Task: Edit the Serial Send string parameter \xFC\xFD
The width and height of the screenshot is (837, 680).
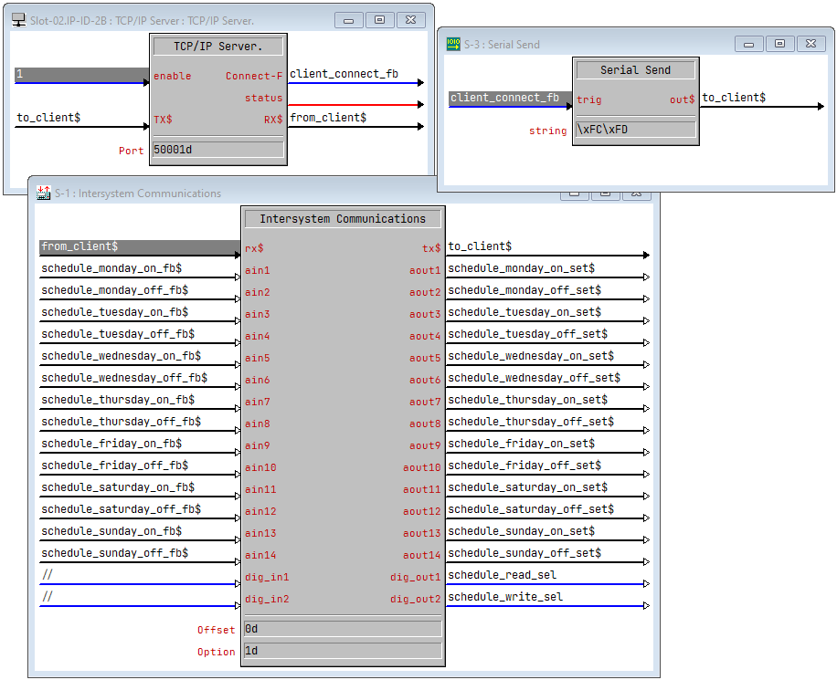Action: coord(635,130)
